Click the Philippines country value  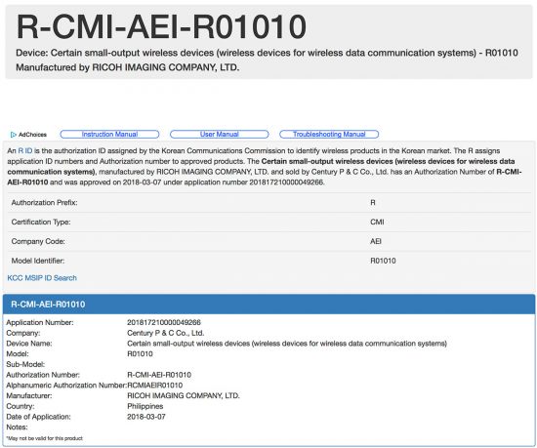[x=145, y=406]
